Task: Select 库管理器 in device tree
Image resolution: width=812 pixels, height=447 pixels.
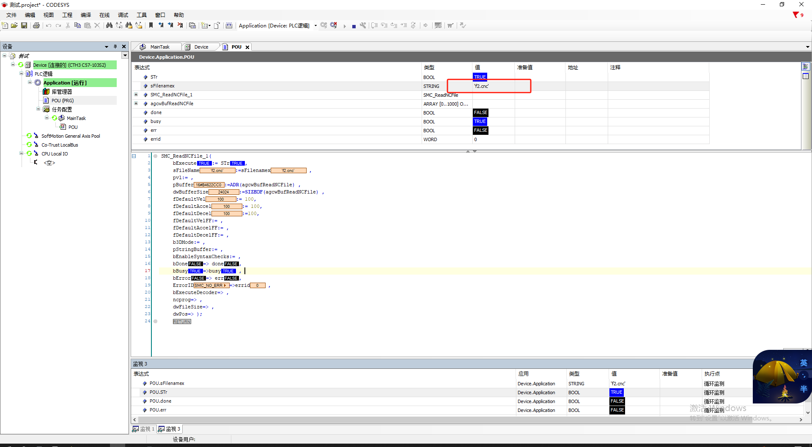Action: (62, 92)
